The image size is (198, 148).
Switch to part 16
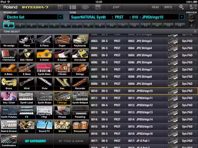click(180, 25)
